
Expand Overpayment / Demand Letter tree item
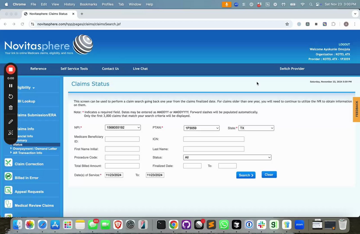[11, 148]
